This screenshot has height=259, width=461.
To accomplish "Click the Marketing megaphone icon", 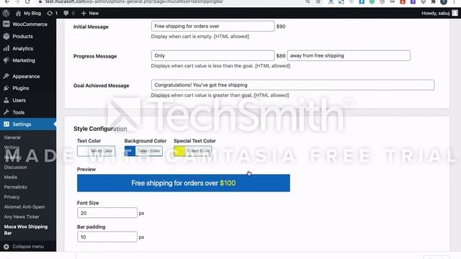I will tap(6, 60).
